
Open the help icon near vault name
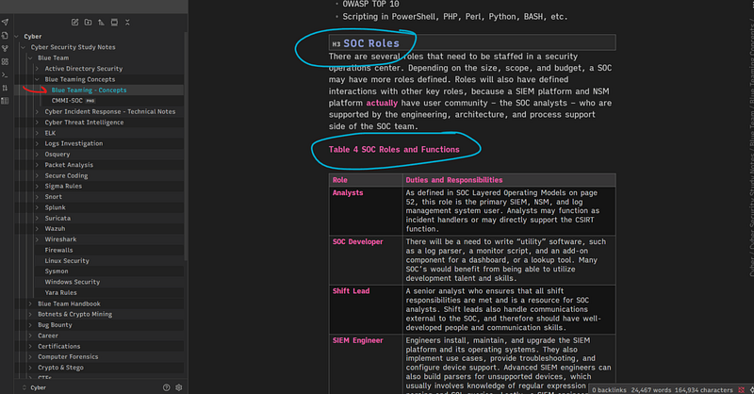coord(167,387)
